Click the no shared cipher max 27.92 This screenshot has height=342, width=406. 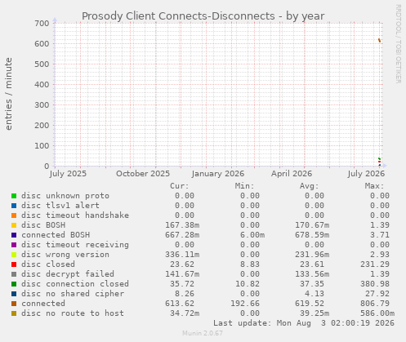click(x=377, y=294)
